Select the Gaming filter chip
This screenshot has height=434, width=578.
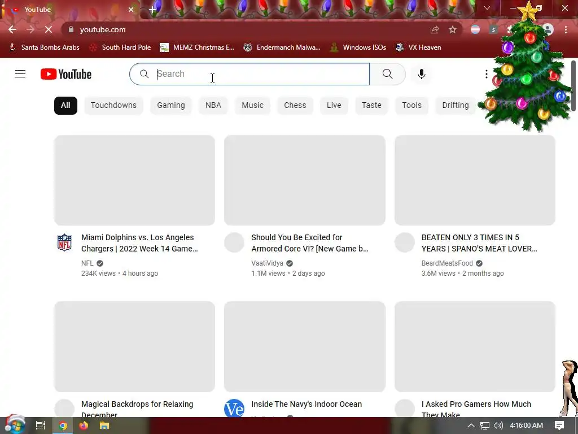(x=171, y=105)
